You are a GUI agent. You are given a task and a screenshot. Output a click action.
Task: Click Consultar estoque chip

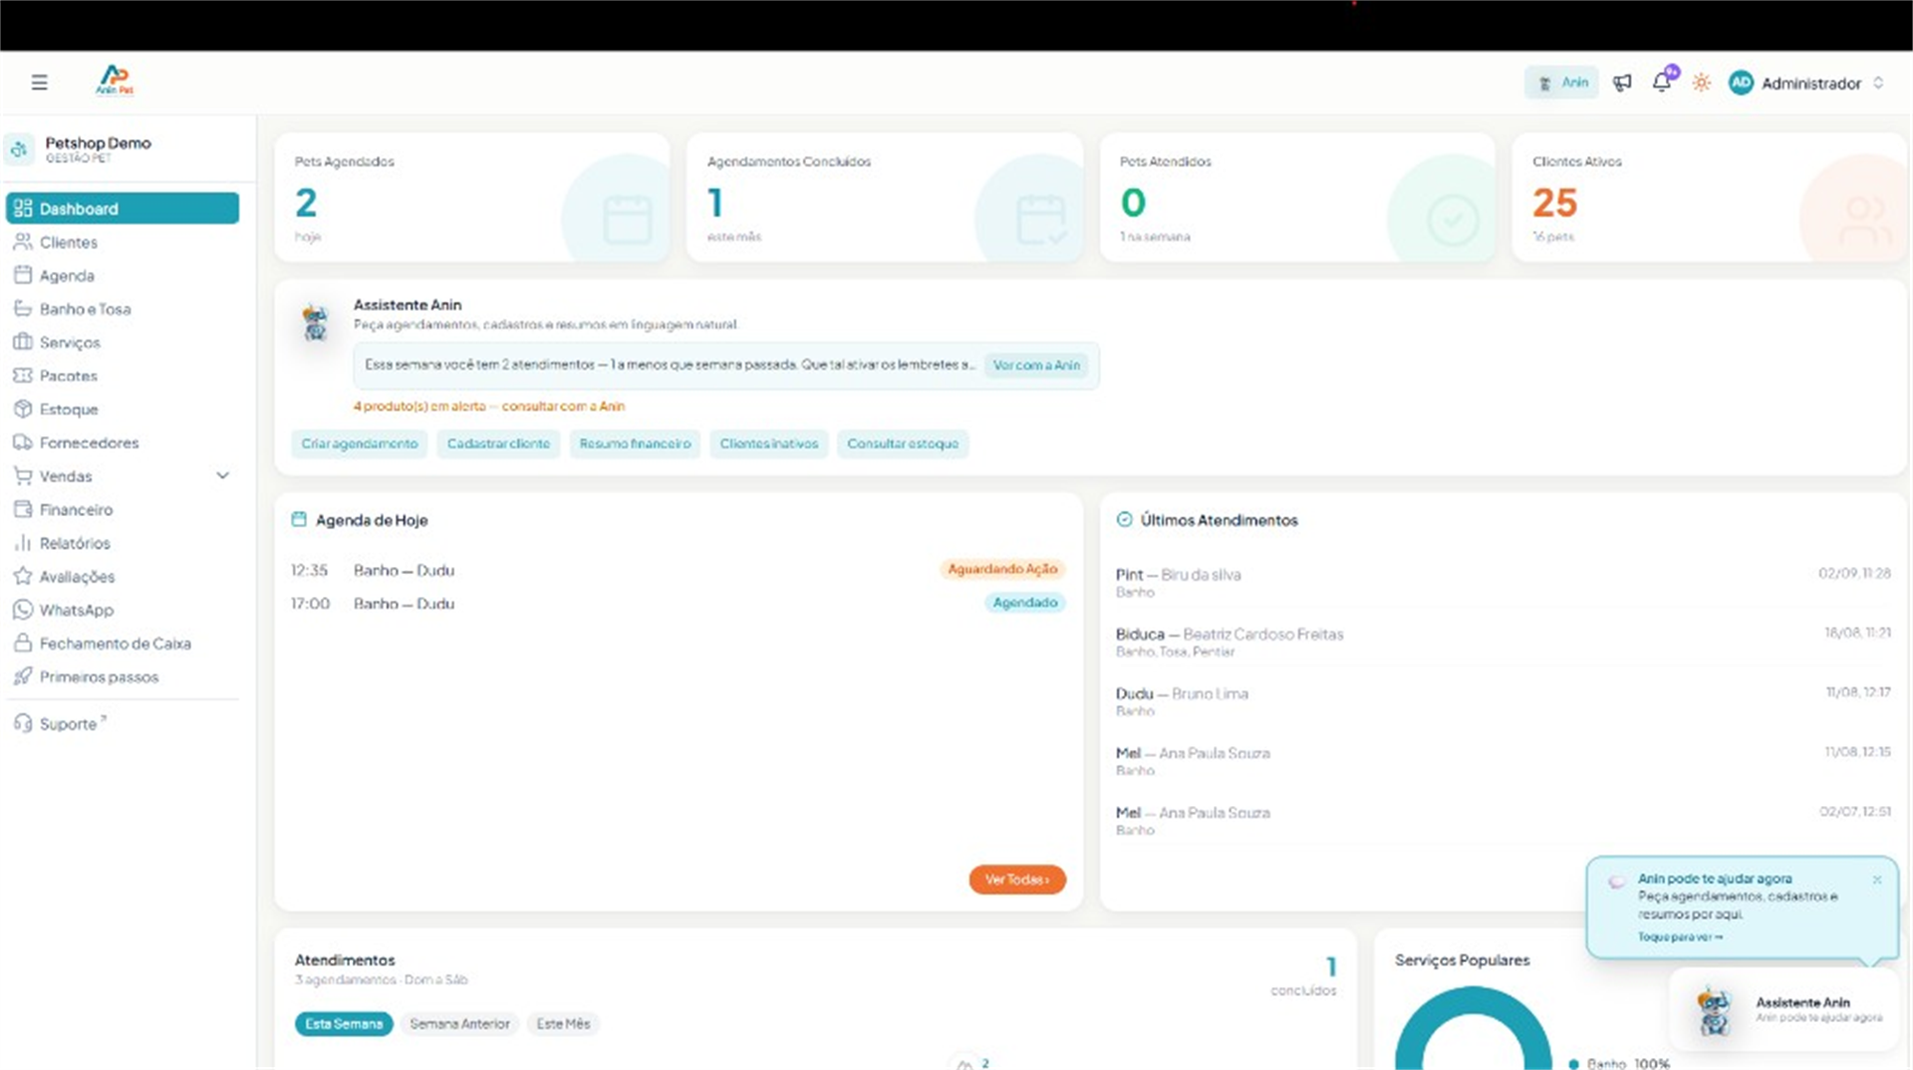[x=903, y=444]
